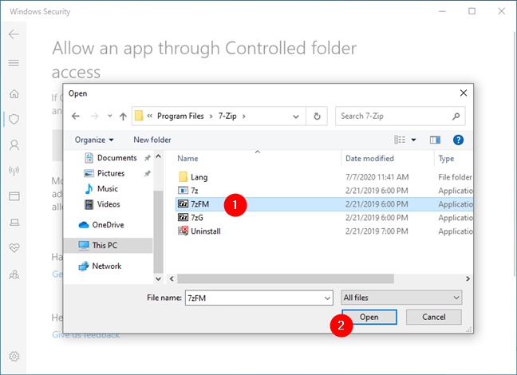
Task: Open Help with blue question mark
Action: coord(458,140)
